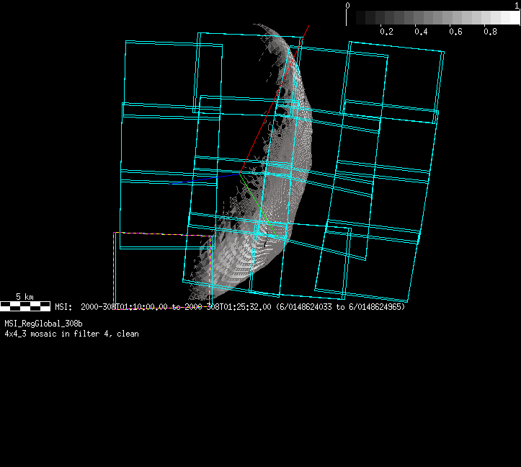Click the end time 2000-308T01:25:32.00

pos(227,307)
